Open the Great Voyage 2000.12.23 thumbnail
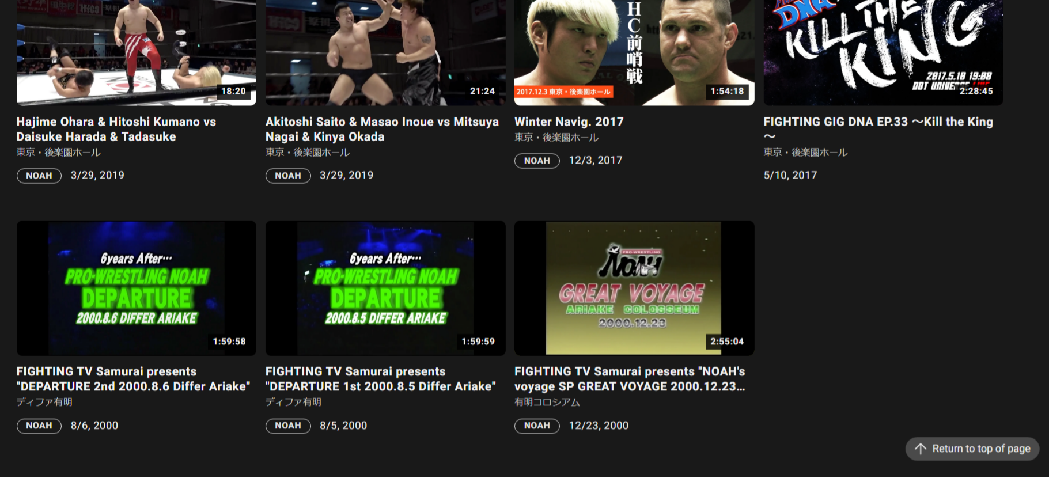Screen dimensions: 1049x478 [x=634, y=288]
